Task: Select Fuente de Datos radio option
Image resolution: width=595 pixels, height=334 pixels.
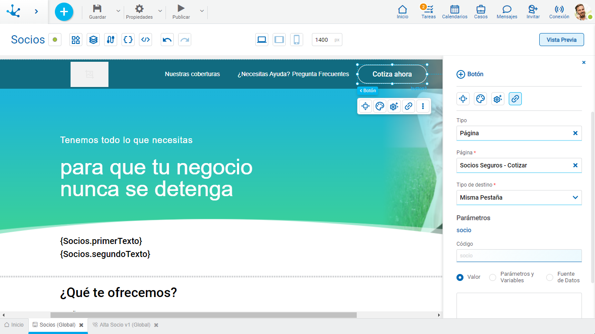Action: (x=550, y=277)
